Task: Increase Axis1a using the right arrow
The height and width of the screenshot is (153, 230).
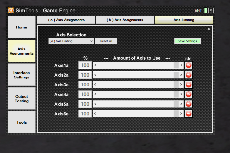Action: pos(181,65)
